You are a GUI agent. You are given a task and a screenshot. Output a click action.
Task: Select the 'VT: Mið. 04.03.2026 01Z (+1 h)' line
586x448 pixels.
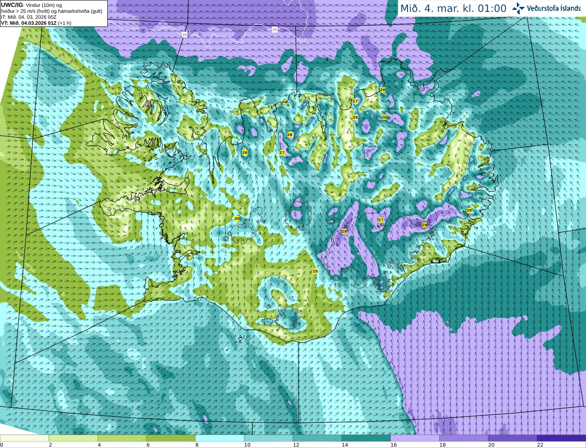[x=36, y=23]
